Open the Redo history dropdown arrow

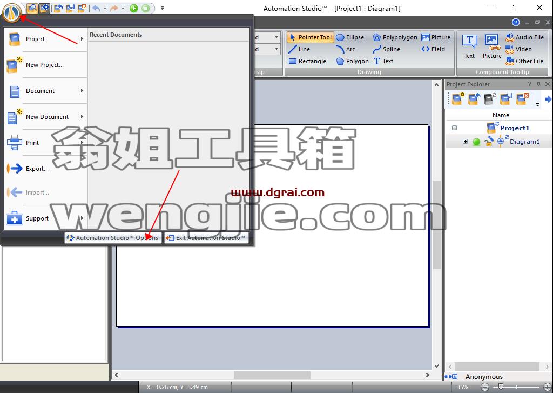(123, 8)
